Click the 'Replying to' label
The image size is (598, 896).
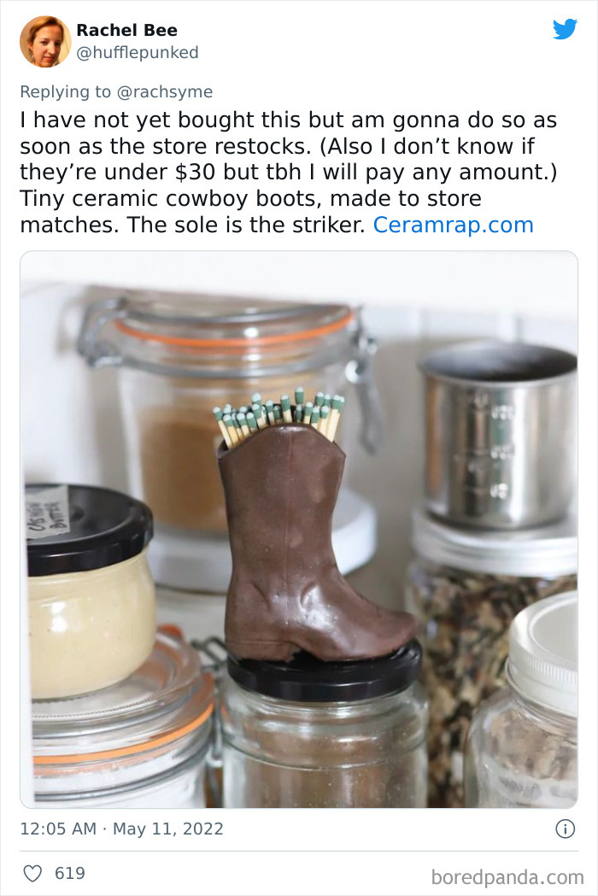coord(66,91)
